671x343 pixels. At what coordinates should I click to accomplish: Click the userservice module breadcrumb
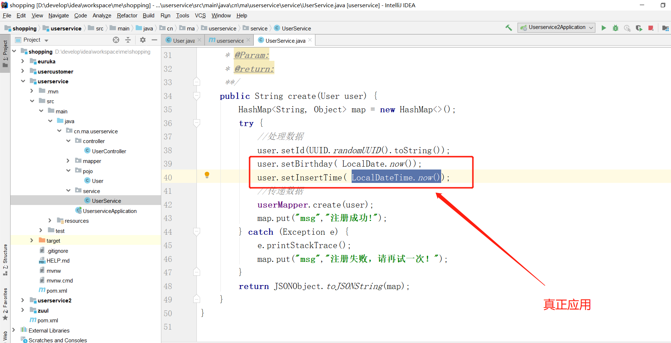(62, 28)
